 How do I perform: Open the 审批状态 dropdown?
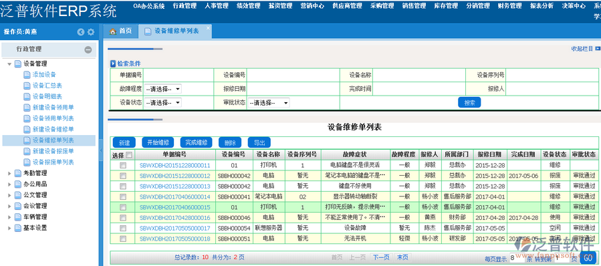(x=269, y=103)
